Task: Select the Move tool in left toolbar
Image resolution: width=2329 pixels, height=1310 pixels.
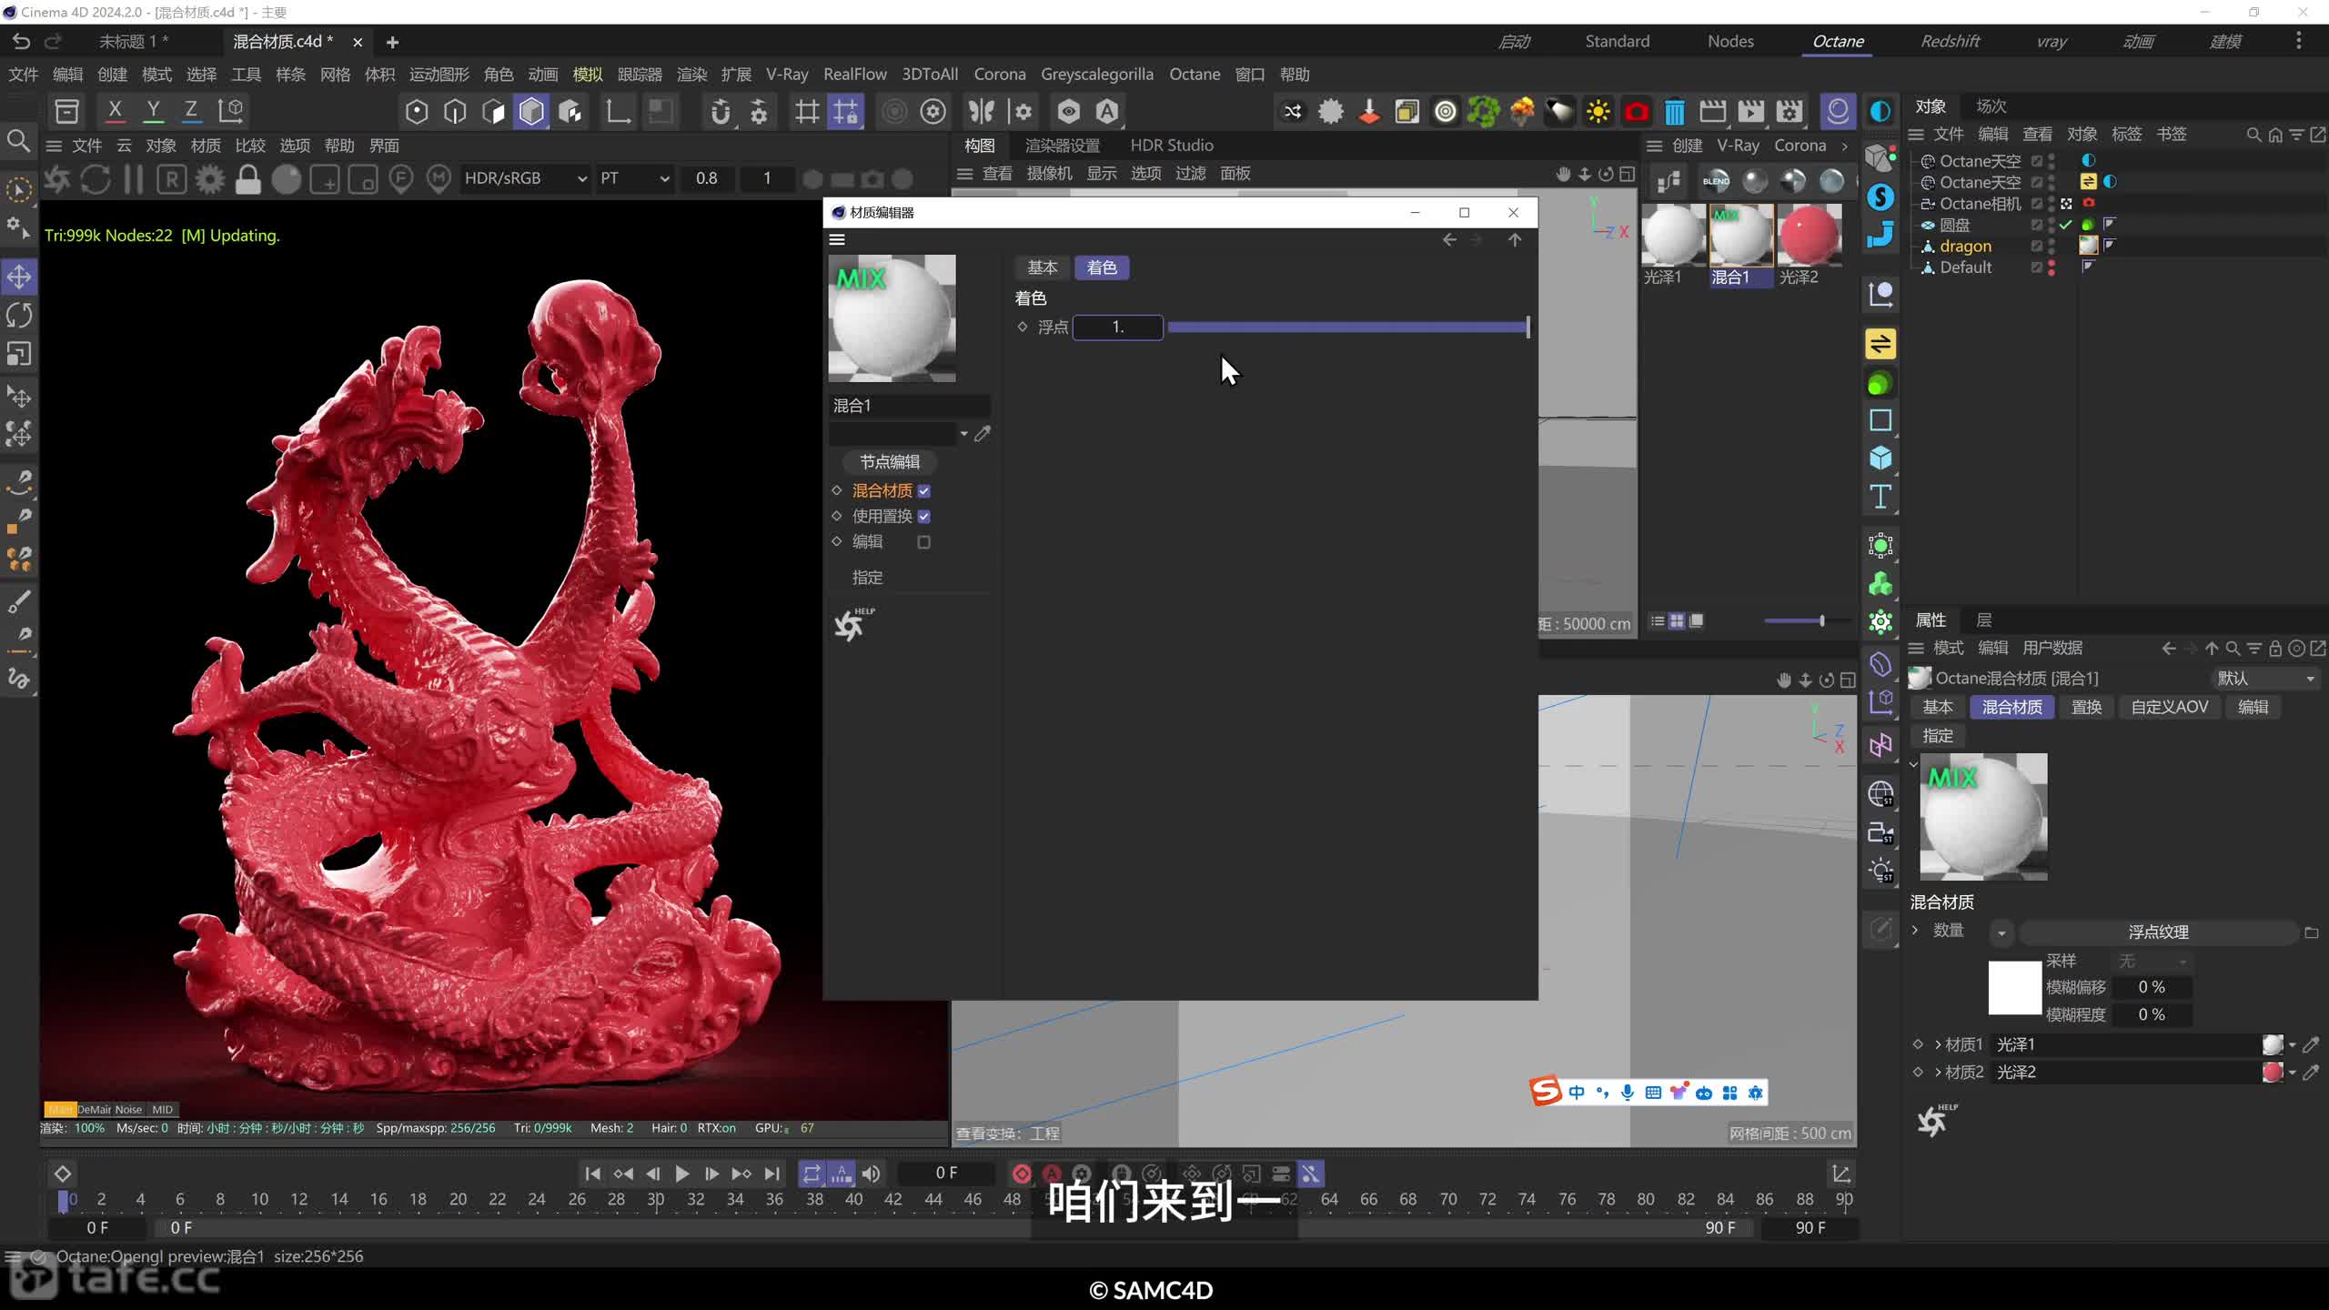Action: pyautogui.click(x=19, y=277)
